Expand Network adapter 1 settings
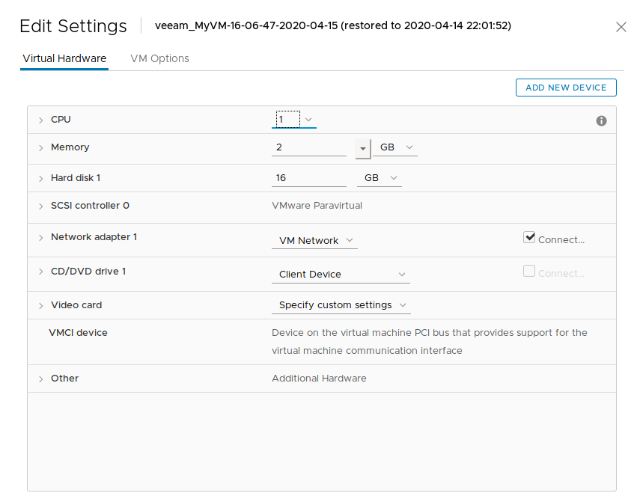This screenshot has height=493, width=643. 41,238
